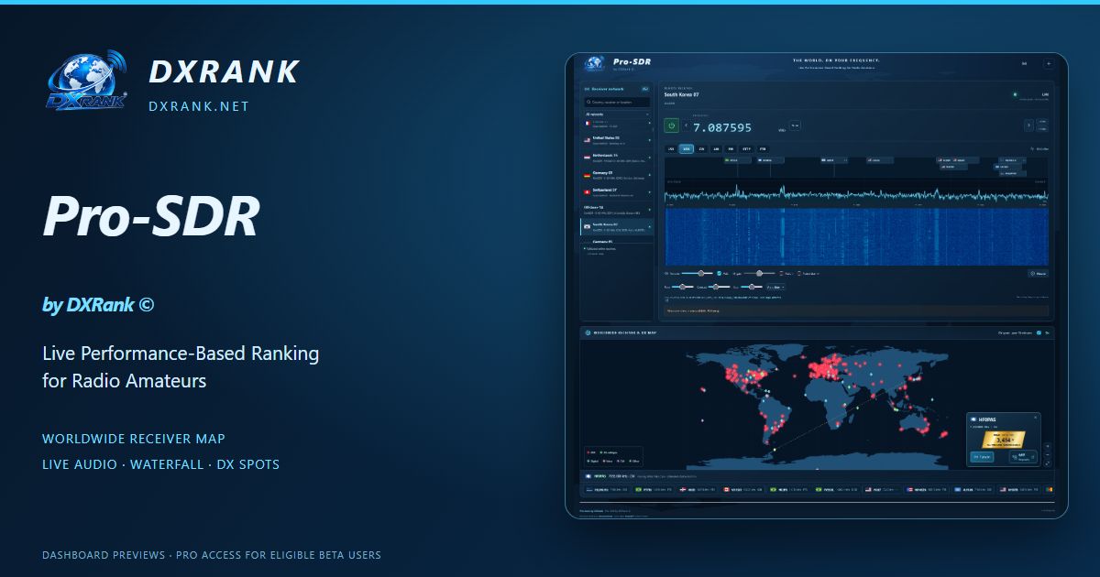Click the Receiver network panel icon

(588, 89)
